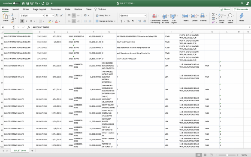Open the Calibri font name dropdown
251x157 pixels.
[x=32, y=15]
